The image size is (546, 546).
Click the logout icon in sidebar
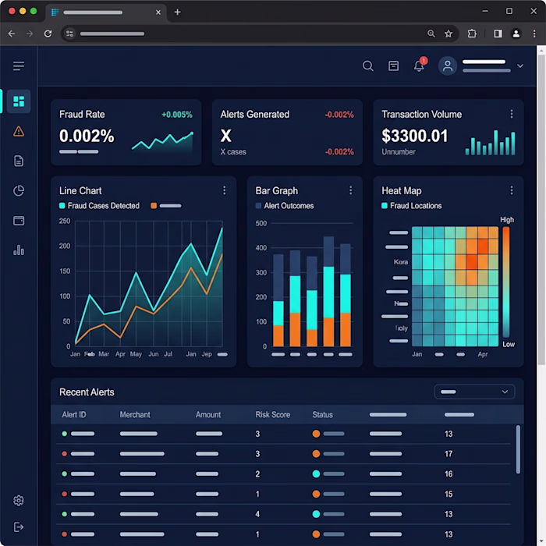(x=19, y=526)
